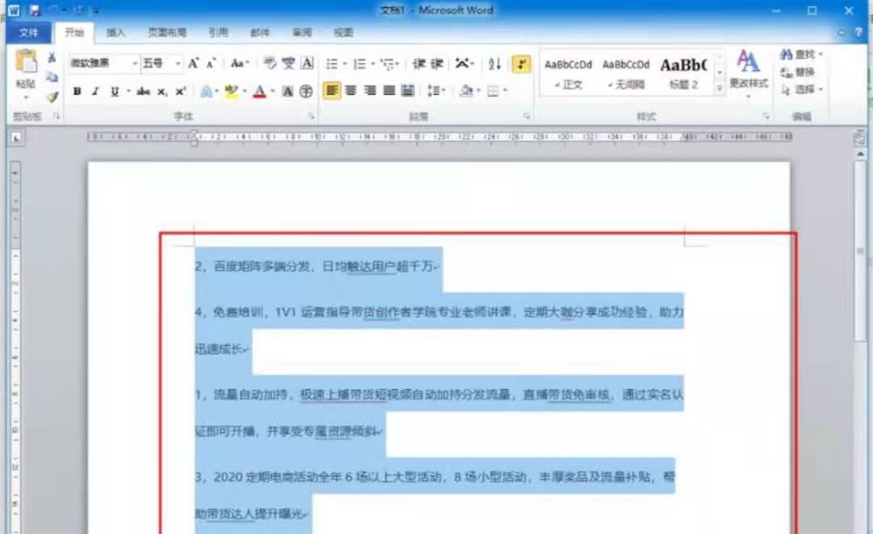This screenshot has width=873, height=534.
Task: Click the Sort (A-Z) icon
Action: coord(495,64)
